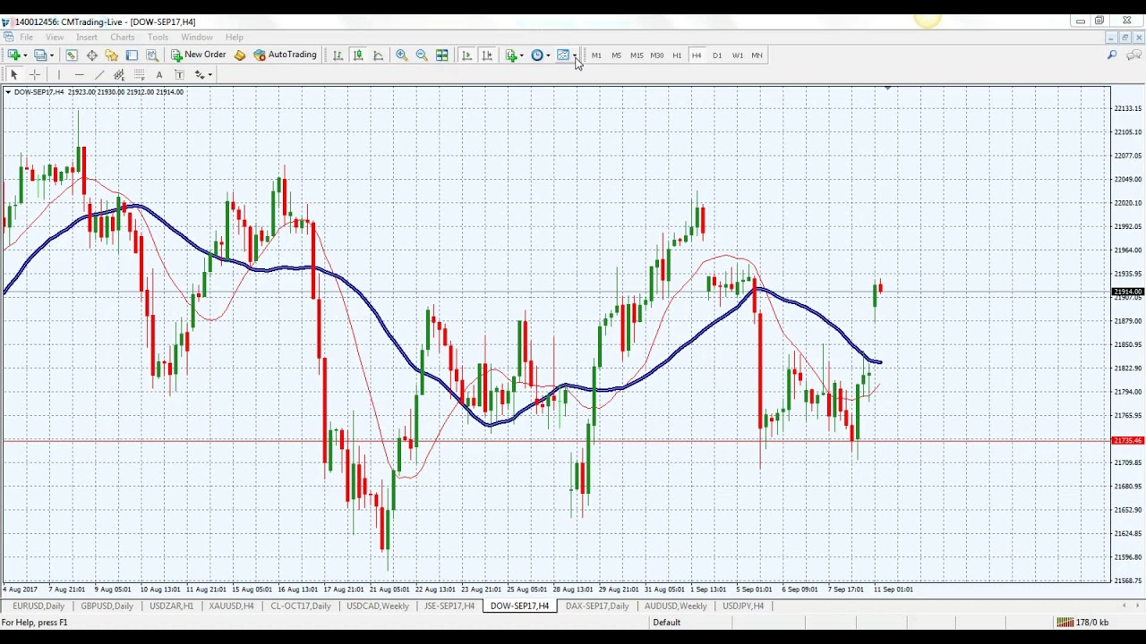Open the Window menu
The width and height of the screenshot is (1146, 644).
coord(197,38)
